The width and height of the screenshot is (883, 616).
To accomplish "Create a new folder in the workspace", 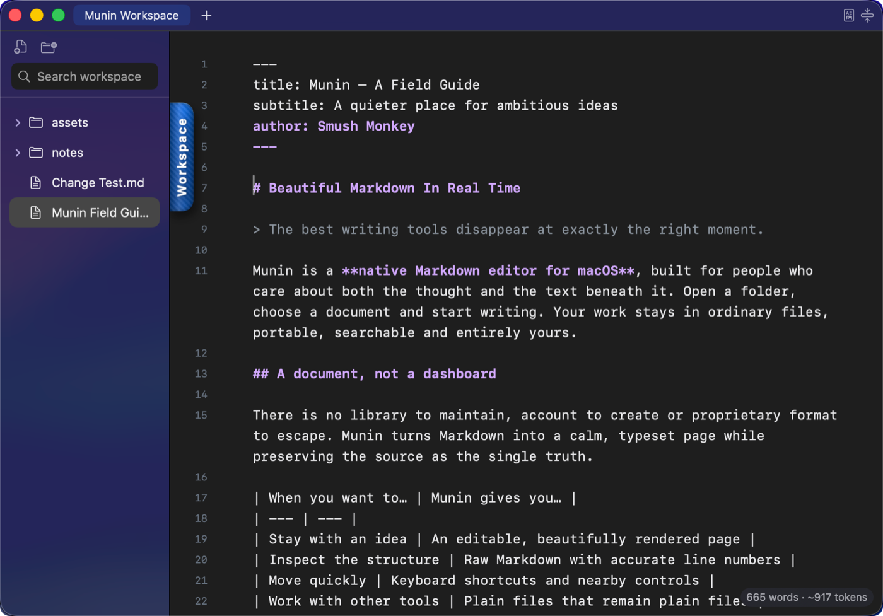I will click(49, 47).
